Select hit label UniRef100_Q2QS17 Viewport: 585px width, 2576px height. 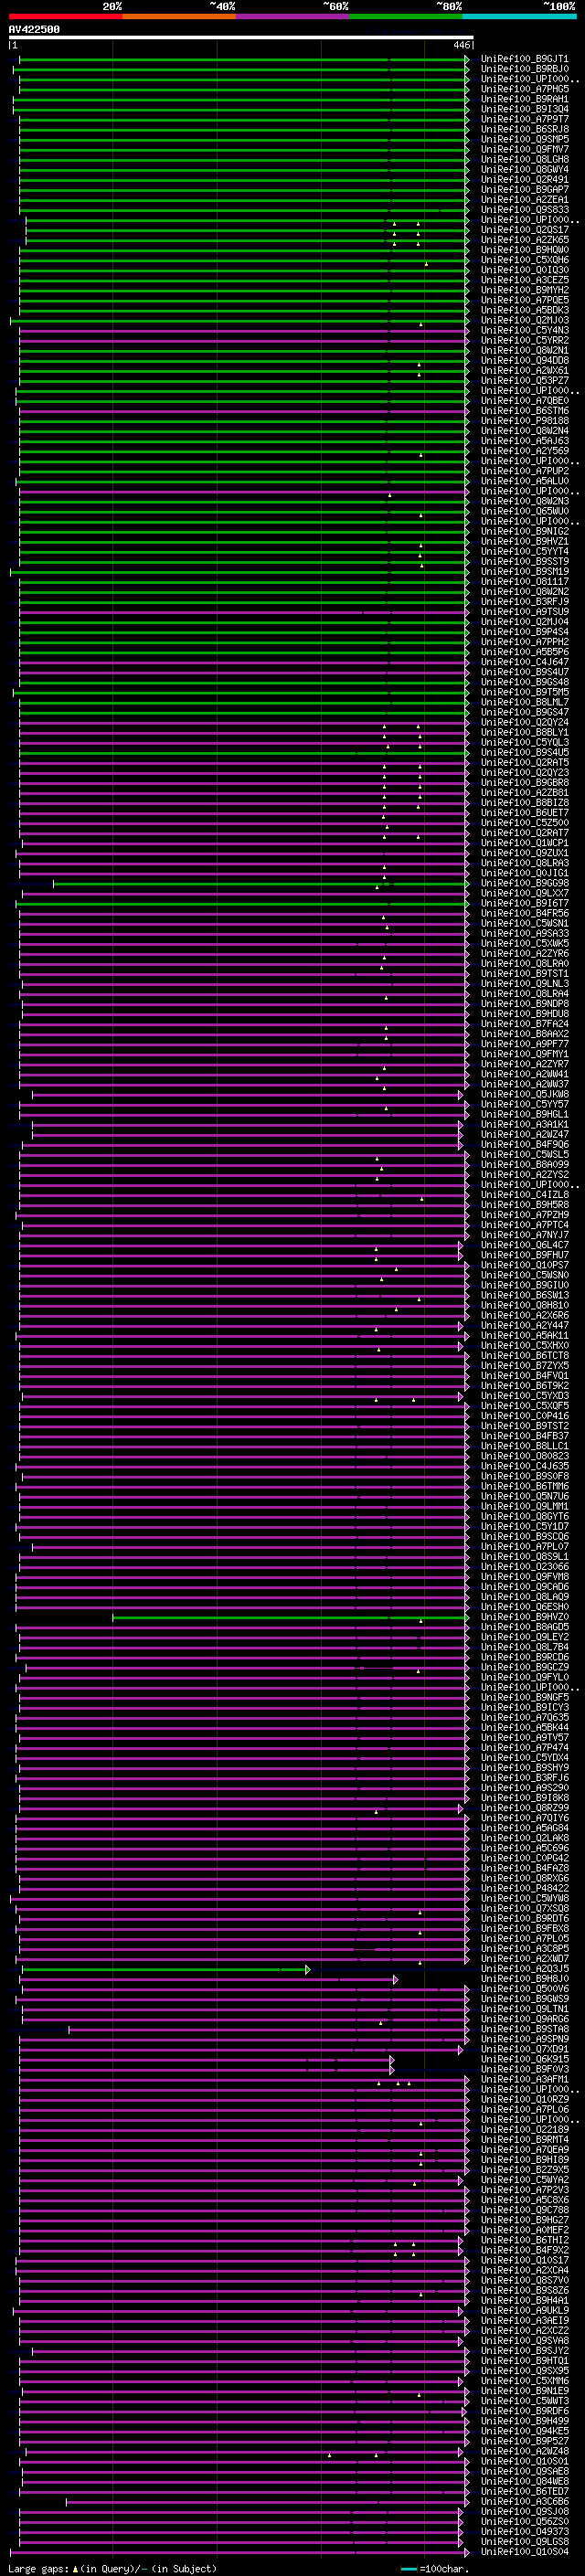524,230
